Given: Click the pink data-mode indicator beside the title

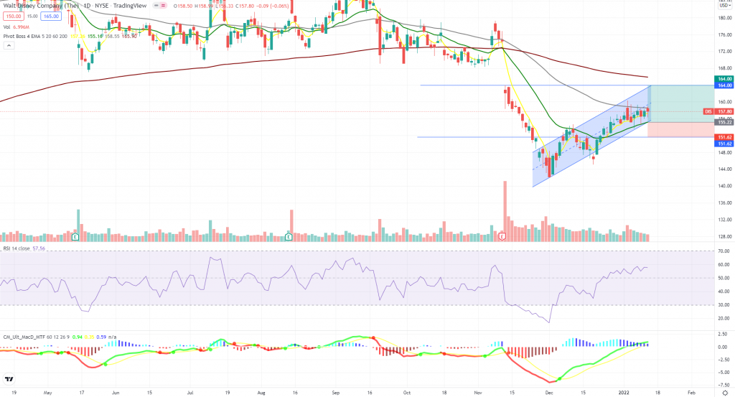Looking at the screenshot, I should (163, 6).
